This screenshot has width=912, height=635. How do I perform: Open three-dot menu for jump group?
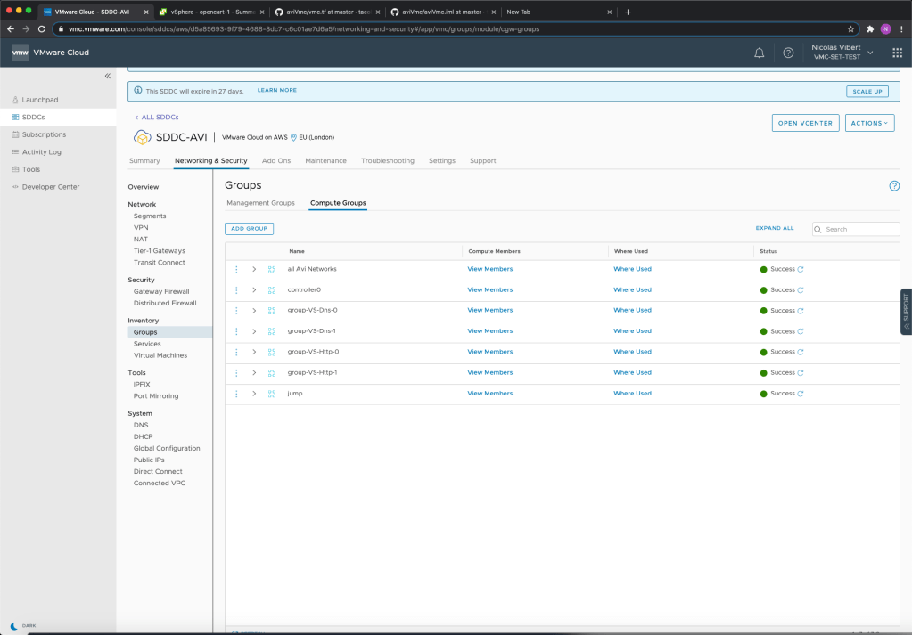coord(236,394)
